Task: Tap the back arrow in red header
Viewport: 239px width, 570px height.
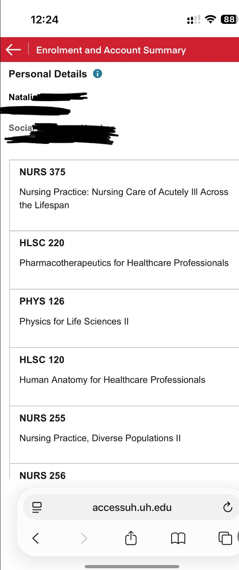Action: click(14, 50)
